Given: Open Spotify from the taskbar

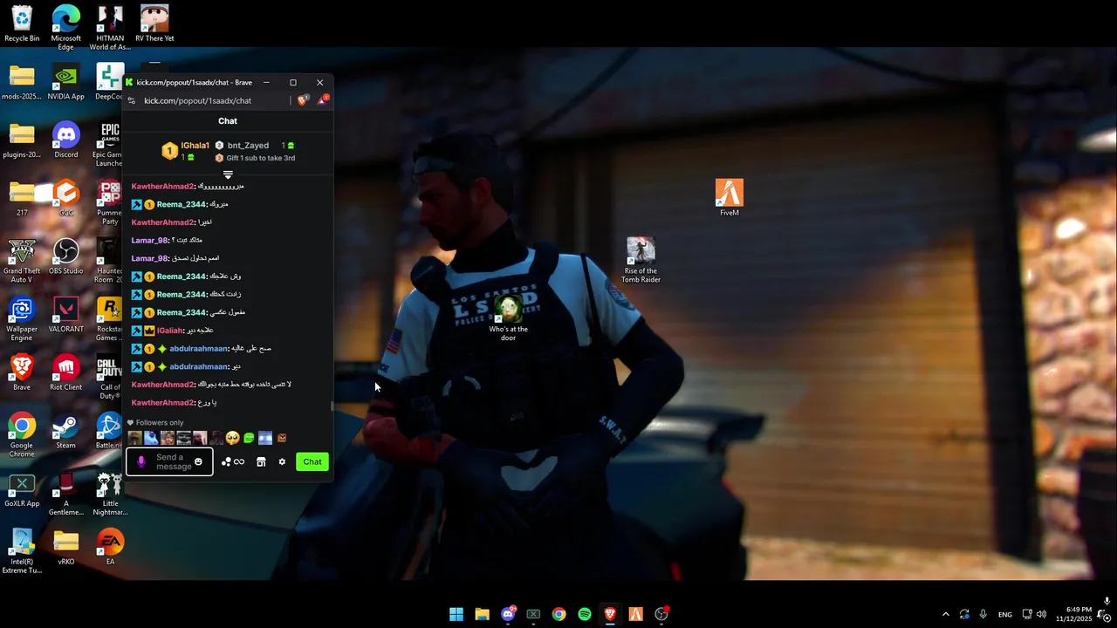Looking at the screenshot, I should click(x=585, y=614).
